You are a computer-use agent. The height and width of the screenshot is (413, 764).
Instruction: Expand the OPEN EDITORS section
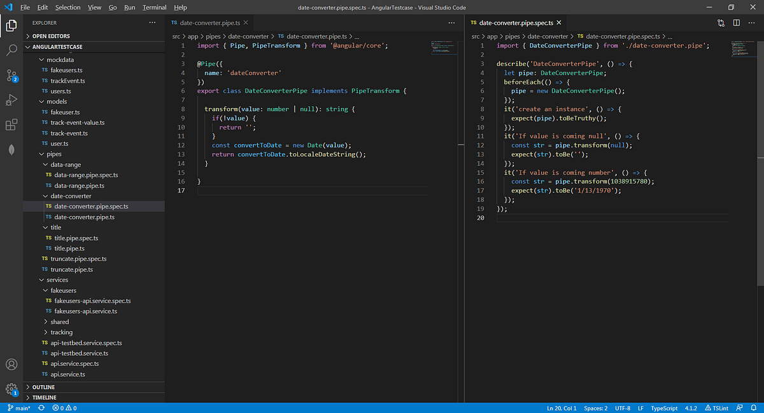(51, 36)
